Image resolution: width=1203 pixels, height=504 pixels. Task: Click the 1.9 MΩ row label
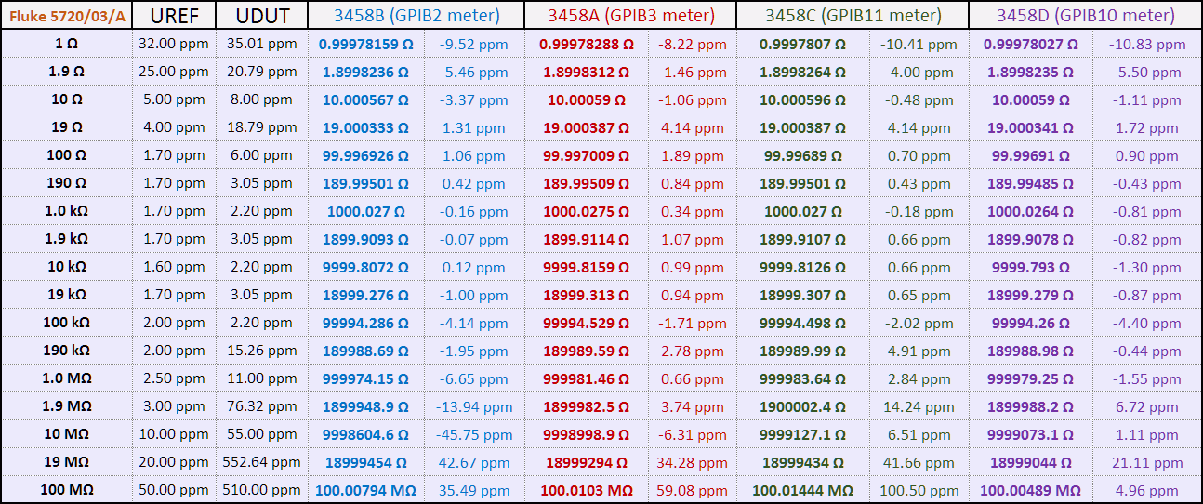(67, 406)
